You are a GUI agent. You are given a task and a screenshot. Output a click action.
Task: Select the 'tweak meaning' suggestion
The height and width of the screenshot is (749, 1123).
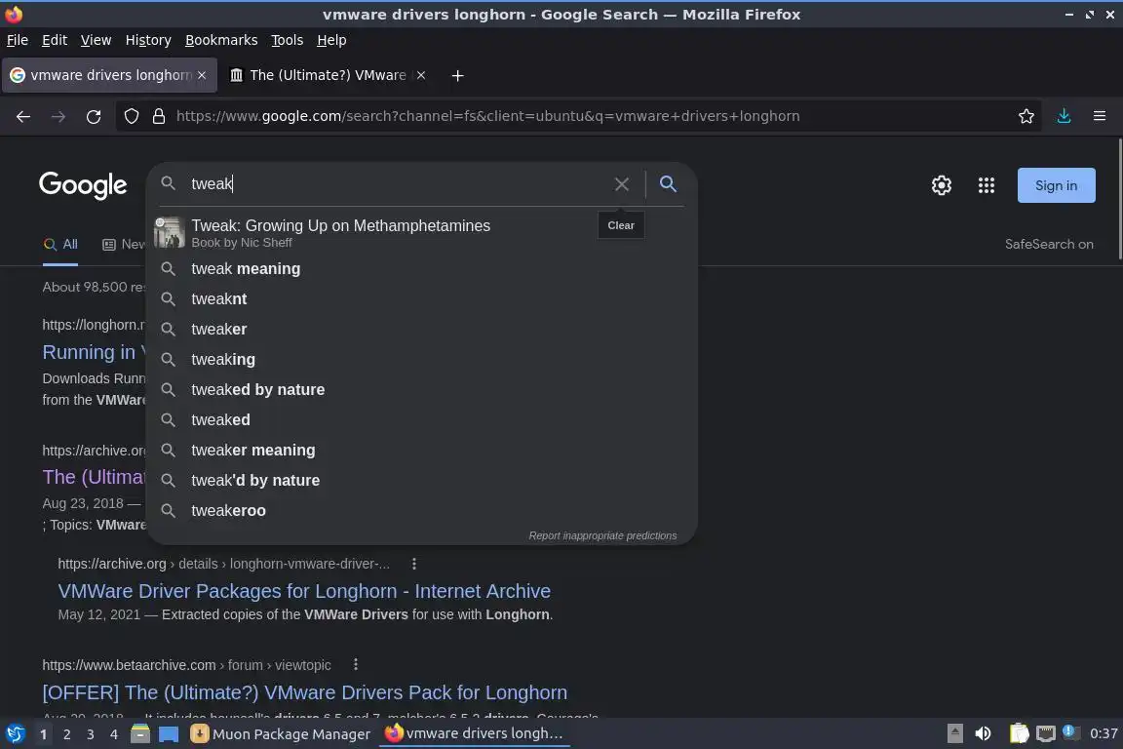coord(421,269)
